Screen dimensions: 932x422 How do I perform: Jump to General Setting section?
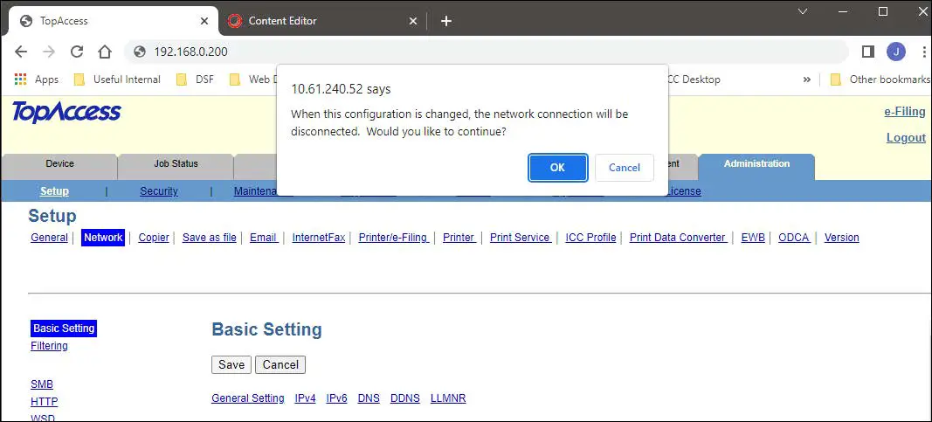tap(248, 398)
